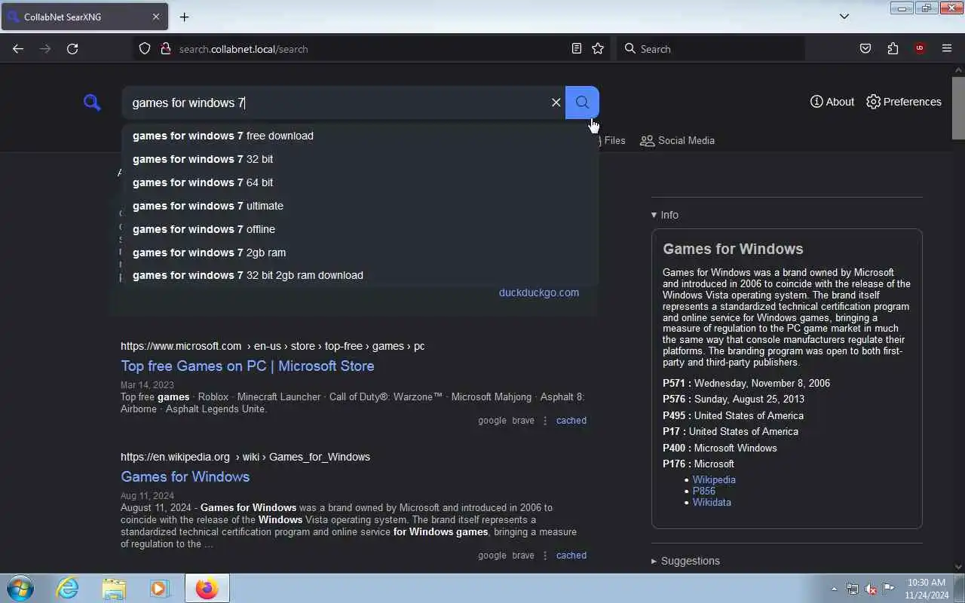The width and height of the screenshot is (965, 603).
Task: Open the duckduckgo.com link
Action: (539, 292)
